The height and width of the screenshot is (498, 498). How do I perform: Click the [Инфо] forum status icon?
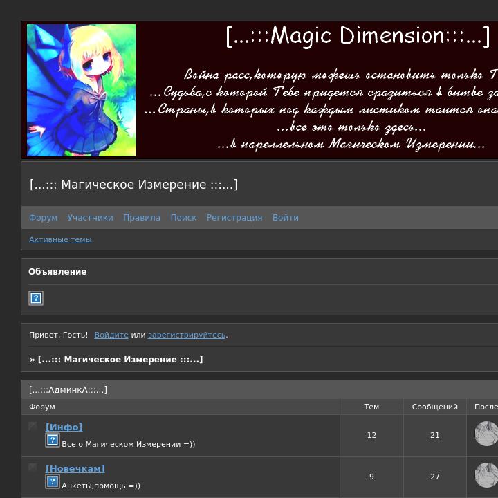tap(33, 426)
